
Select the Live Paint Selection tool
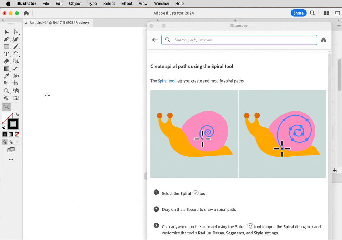point(15,98)
